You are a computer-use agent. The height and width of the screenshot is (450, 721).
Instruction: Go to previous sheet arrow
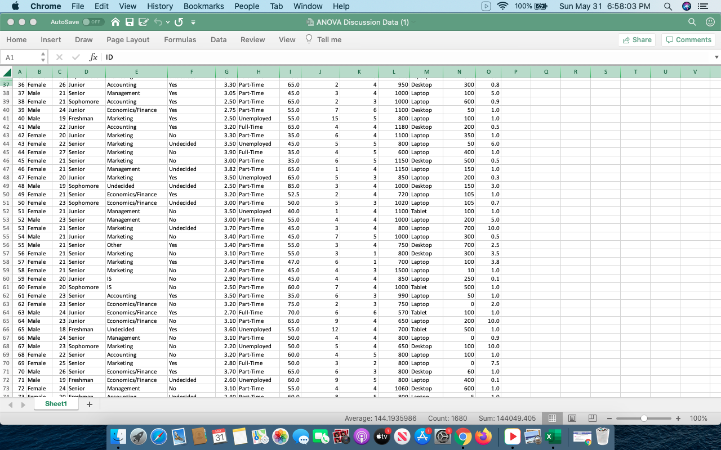tap(11, 404)
